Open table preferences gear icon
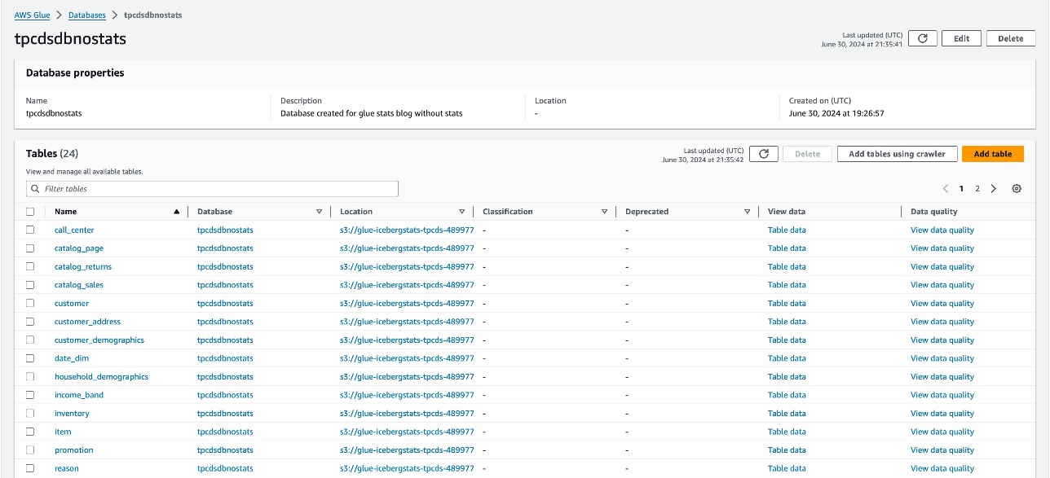The width and height of the screenshot is (1050, 478). (x=1017, y=189)
